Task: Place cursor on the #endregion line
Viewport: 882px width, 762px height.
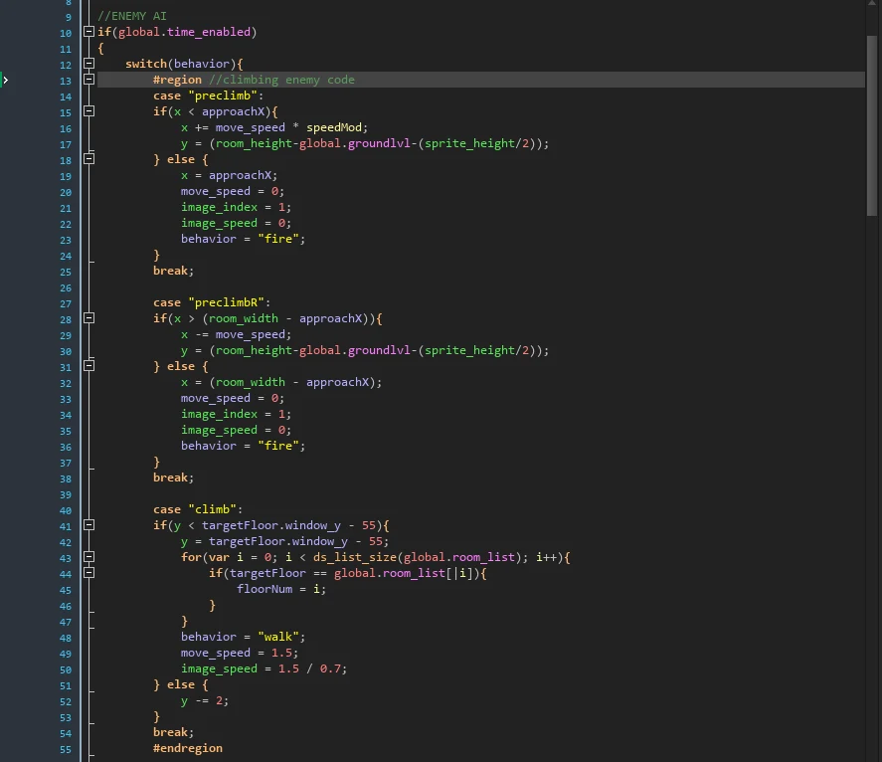Action: [x=187, y=748]
